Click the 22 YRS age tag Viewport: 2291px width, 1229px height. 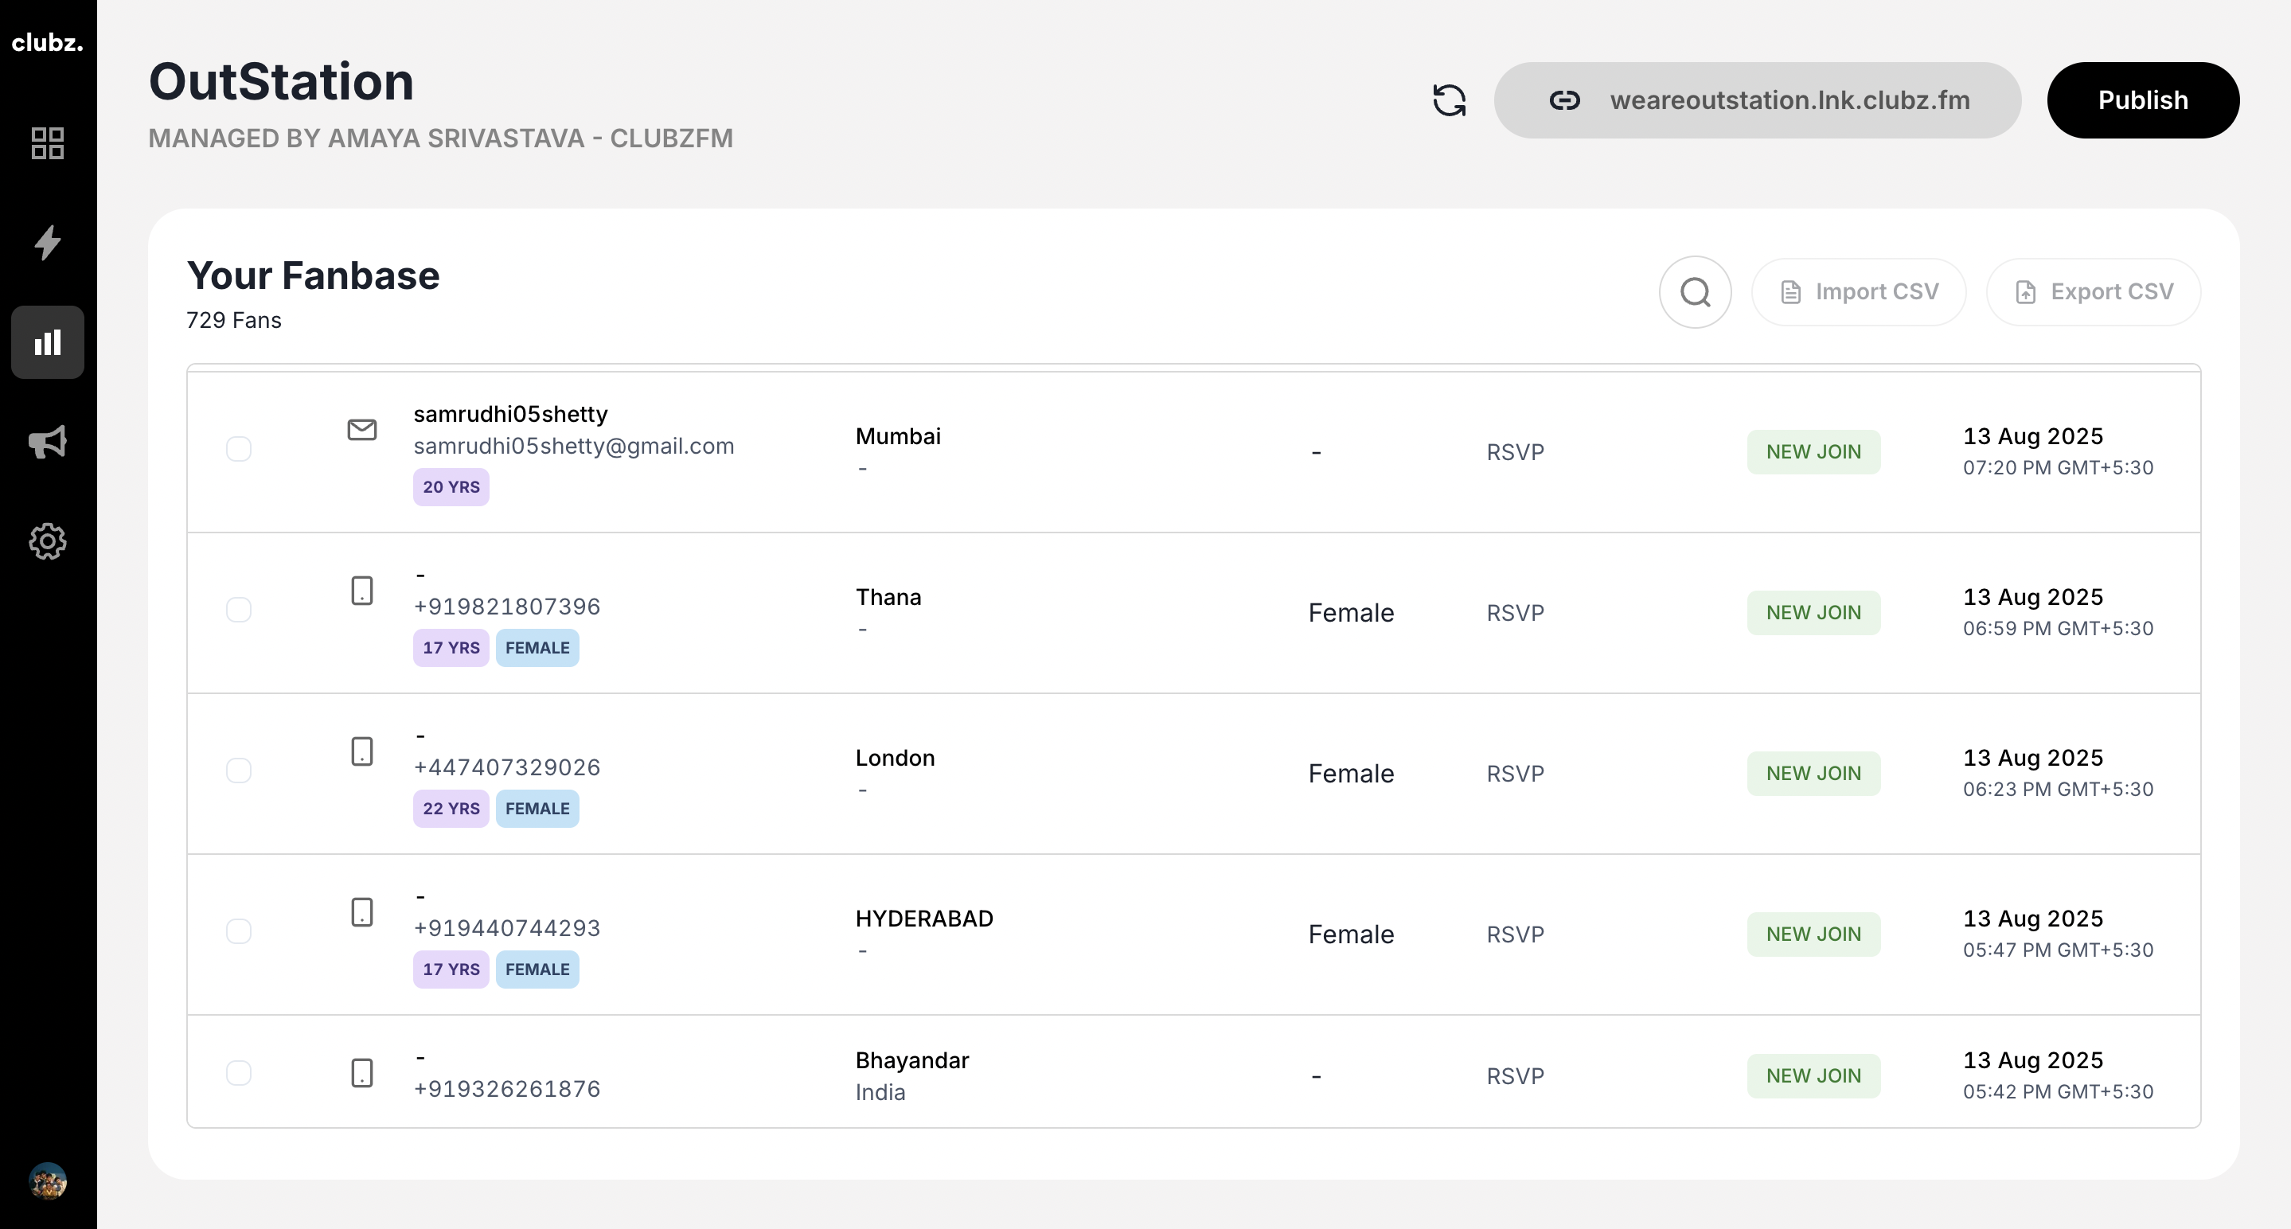pos(451,810)
